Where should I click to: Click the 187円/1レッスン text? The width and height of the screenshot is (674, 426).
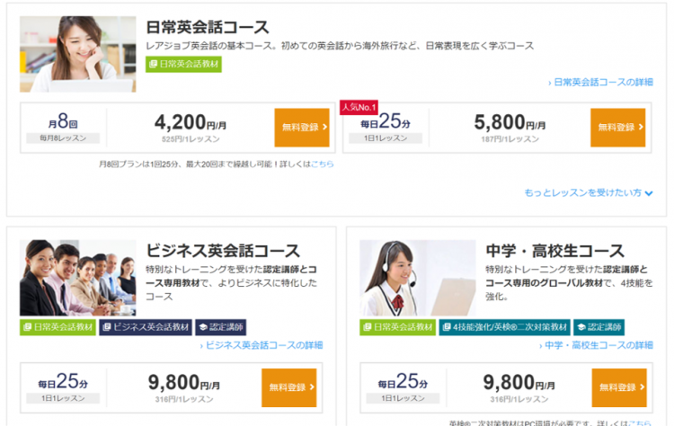[x=510, y=139]
